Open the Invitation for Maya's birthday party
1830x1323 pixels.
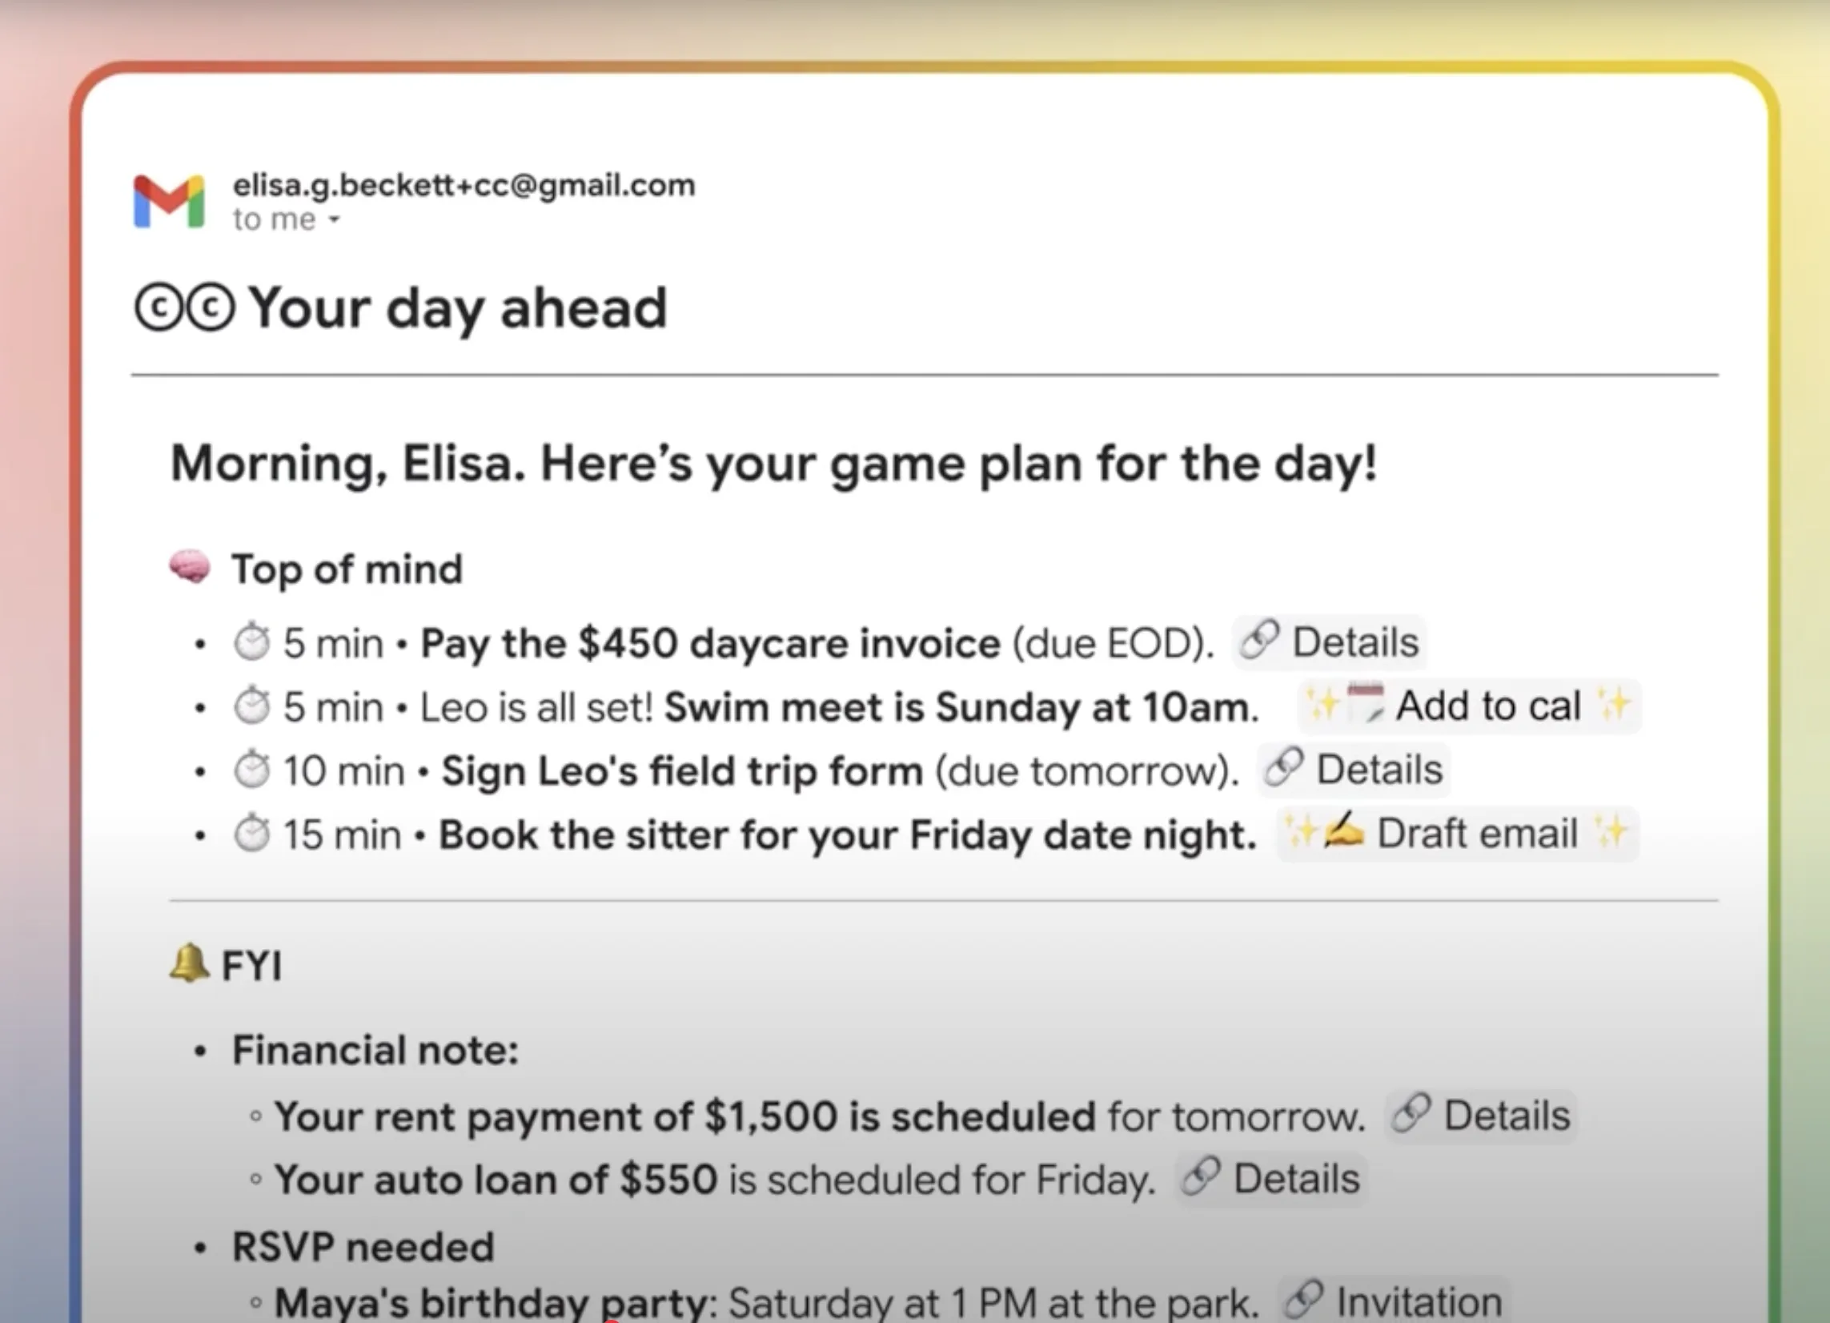click(1394, 1301)
